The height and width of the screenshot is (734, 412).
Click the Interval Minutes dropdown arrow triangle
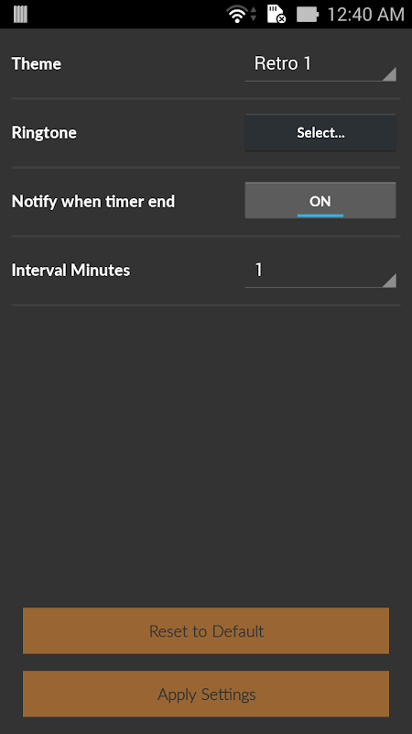click(x=390, y=281)
